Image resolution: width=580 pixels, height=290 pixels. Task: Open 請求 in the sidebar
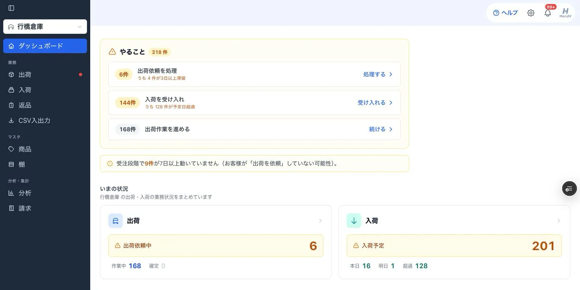(45, 208)
